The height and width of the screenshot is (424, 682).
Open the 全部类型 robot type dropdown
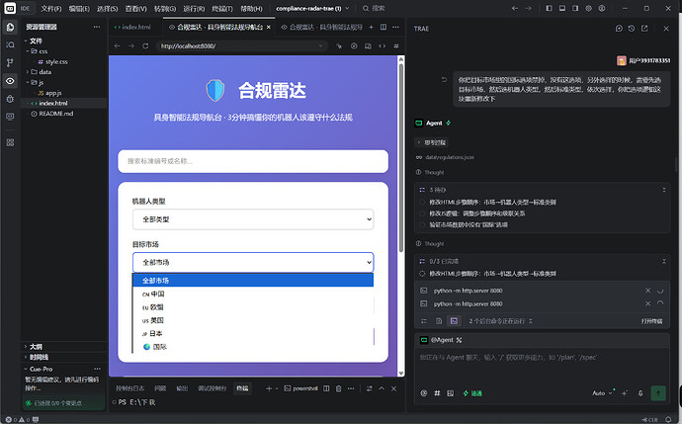coord(253,219)
